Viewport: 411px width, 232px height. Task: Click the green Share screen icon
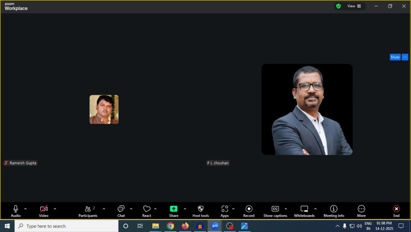(173, 209)
